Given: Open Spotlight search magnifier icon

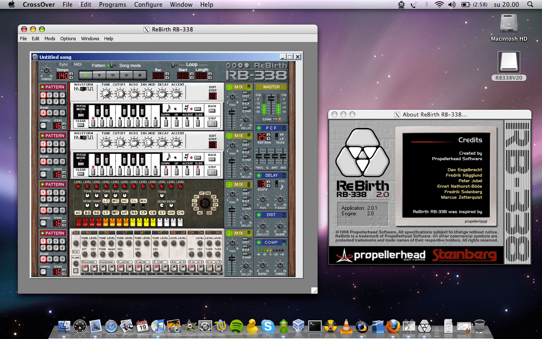Looking at the screenshot, I should click(530, 5).
